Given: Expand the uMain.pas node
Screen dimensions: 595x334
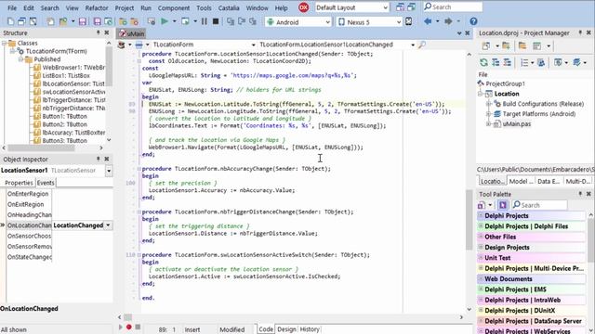Looking at the screenshot, I should click(x=489, y=123).
